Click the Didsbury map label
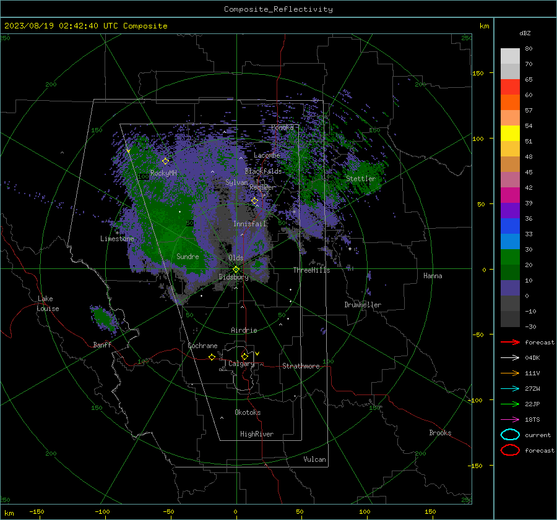This screenshot has height=520, width=557. (233, 277)
